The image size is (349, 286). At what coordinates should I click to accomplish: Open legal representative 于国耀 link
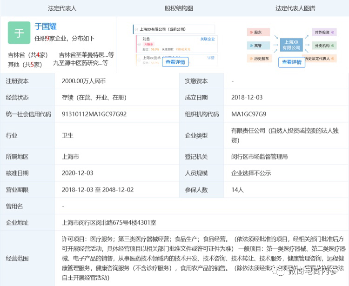click(46, 27)
